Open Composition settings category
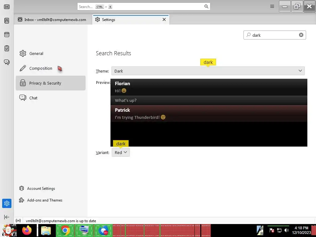 (51, 68)
